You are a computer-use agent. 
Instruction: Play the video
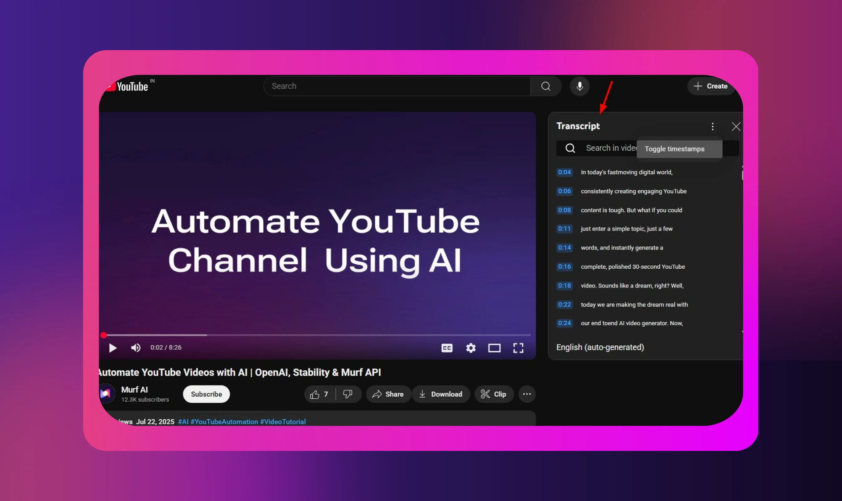click(x=113, y=348)
